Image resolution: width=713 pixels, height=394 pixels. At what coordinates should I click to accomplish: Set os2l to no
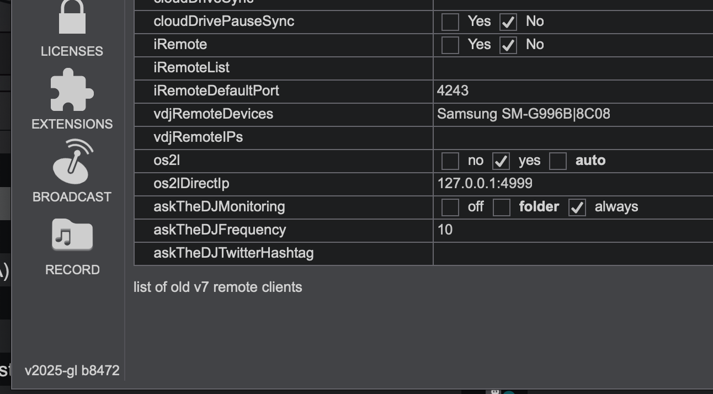pos(450,161)
